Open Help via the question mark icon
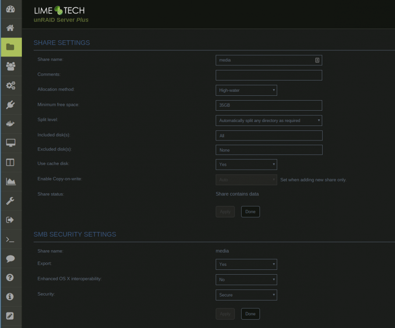Viewport: 395px width, 328px height. pos(10,277)
